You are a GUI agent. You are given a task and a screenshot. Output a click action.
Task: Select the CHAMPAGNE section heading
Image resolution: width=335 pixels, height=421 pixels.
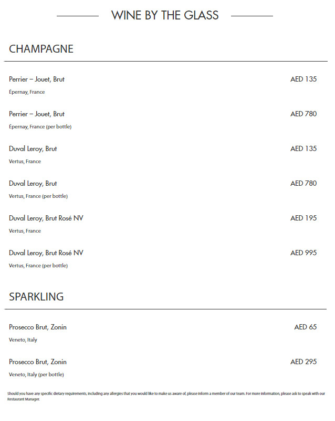tap(41, 49)
